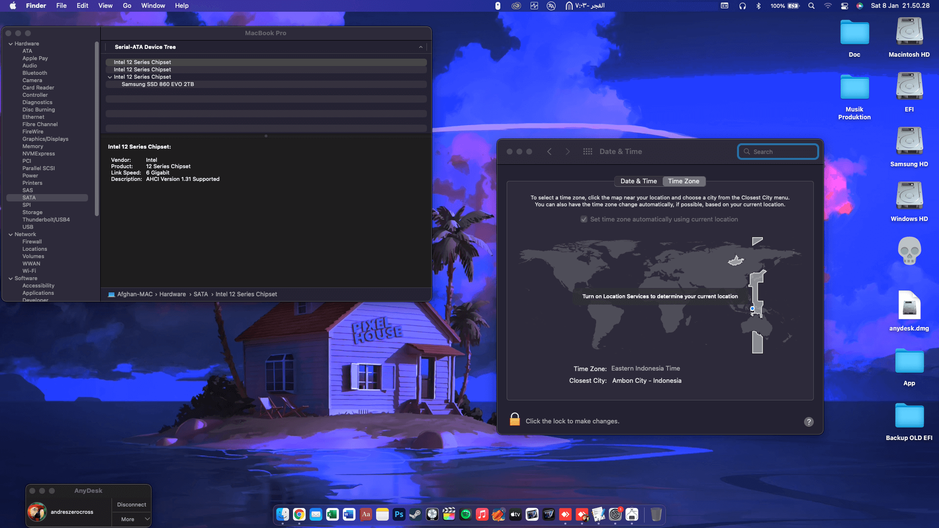The image size is (939, 528).
Task: Open the Adobe Creative Cloud menu bar icon
Action: 515,5
